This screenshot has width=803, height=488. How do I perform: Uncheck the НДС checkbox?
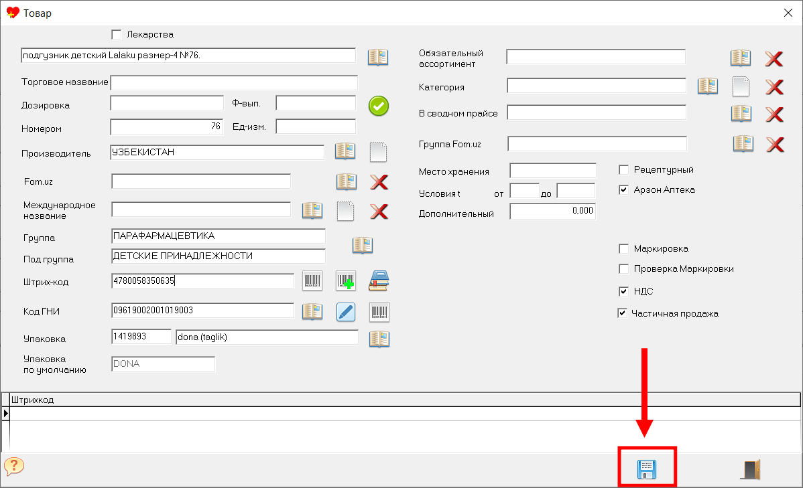click(x=624, y=291)
